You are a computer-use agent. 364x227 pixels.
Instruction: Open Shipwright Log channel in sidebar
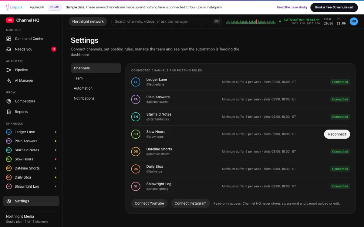pyautogui.click(x=31, y=186)
